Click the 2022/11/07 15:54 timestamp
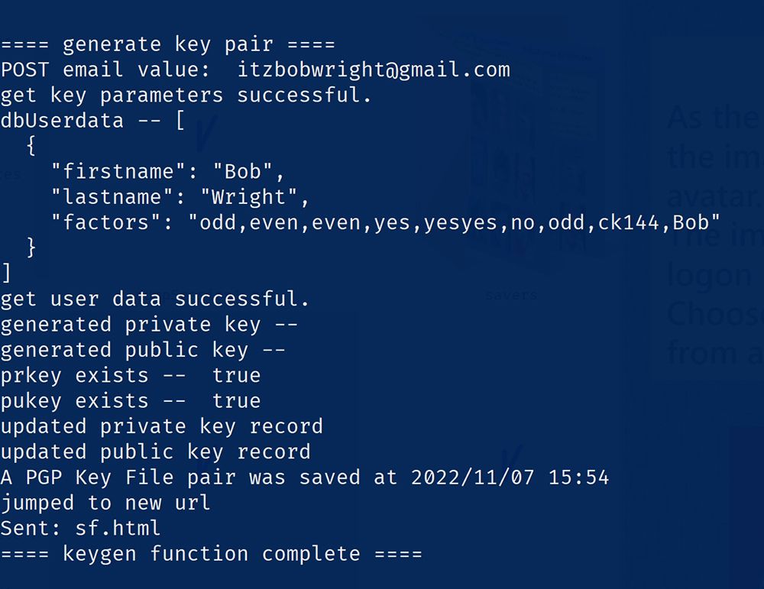 510,477
